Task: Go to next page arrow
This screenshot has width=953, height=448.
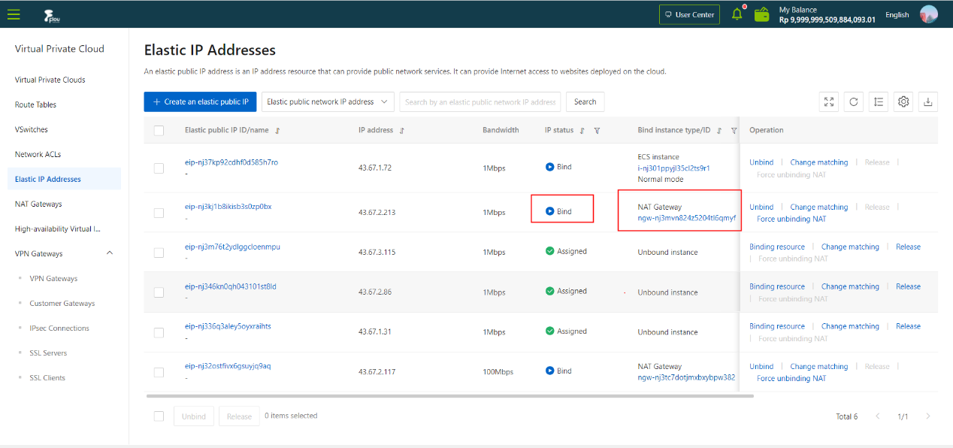Action: (928, 416)
